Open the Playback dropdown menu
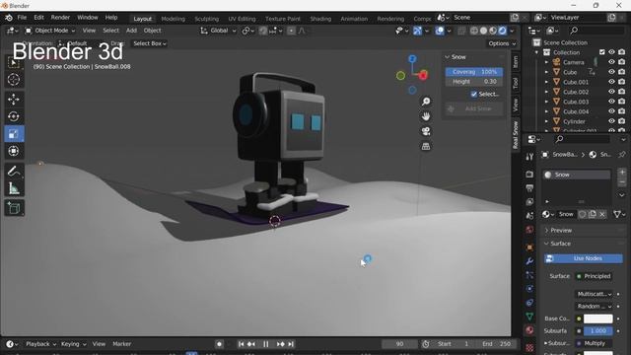Image resolution: width=631 pixels, height=355 pixels. tap(40, 344)
